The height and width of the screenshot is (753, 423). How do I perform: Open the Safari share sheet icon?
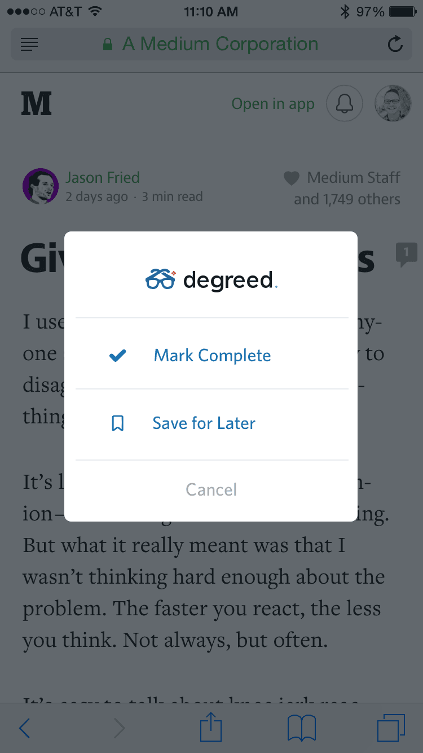tap(211, 727)
